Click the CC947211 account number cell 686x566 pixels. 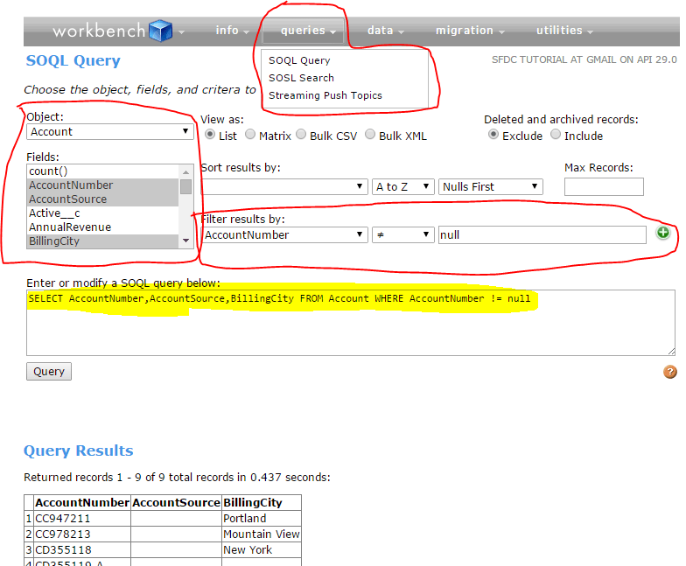pyautogui.click(x=82, y=518)
